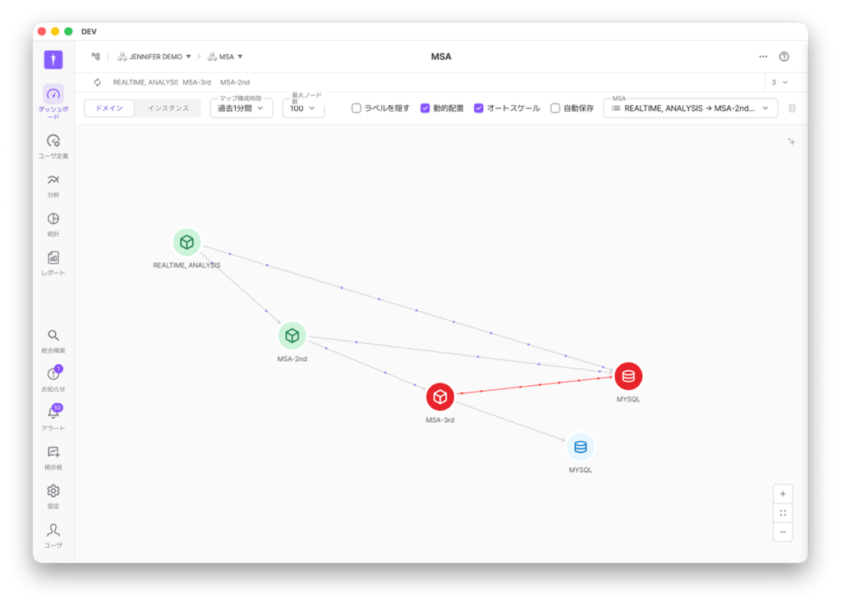Enable the ラベルを隠す checkbox
The height and width of the screenshot is (606, 841).
tap(356, 108)
